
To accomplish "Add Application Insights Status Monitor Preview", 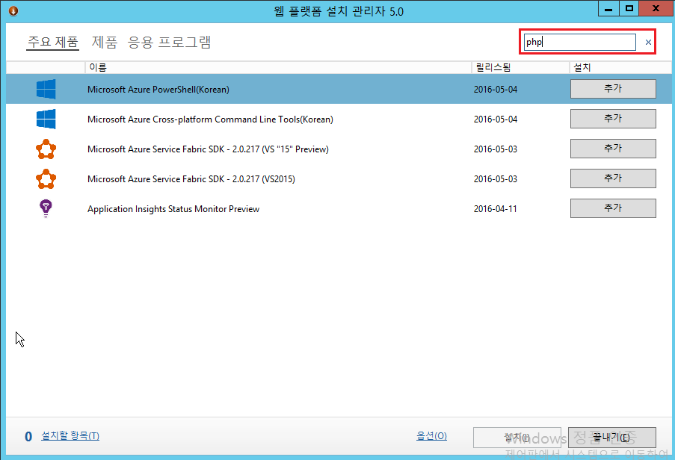I will click(x=613, y=208).
